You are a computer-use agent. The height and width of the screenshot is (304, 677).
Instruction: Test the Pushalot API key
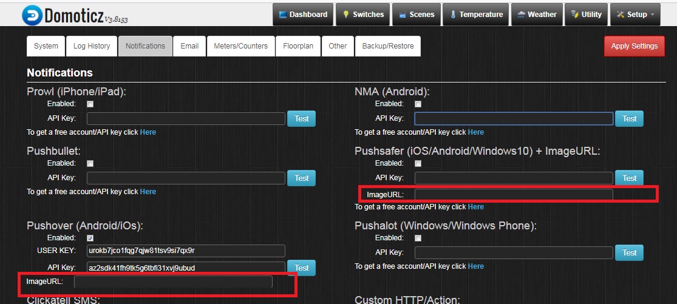(x=629, y=252)
